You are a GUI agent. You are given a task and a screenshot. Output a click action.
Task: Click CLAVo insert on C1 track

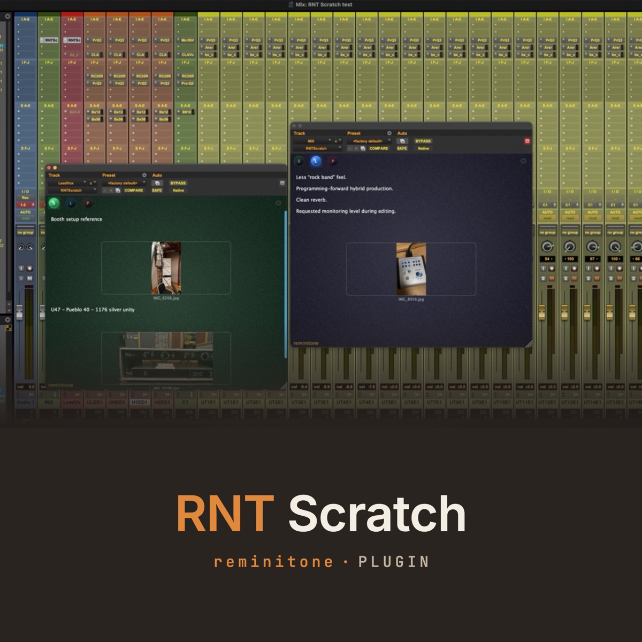(x=187, y=55)
